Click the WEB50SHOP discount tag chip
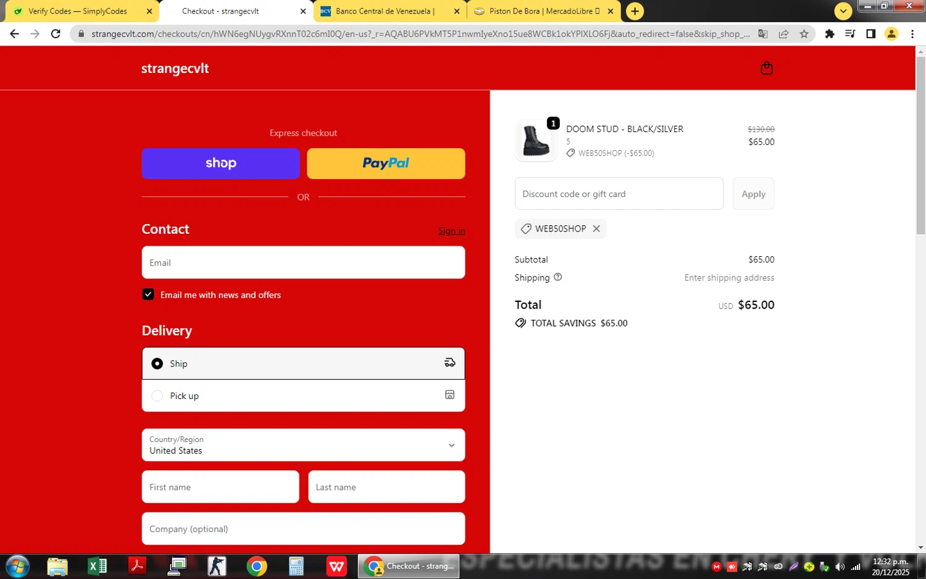 tap(561, 228)
